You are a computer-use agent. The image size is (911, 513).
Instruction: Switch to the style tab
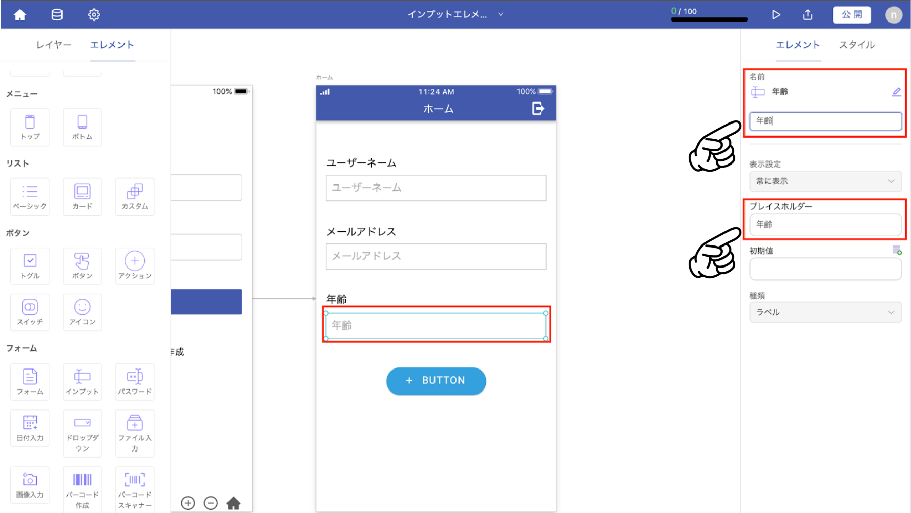[x=856, y=45]
